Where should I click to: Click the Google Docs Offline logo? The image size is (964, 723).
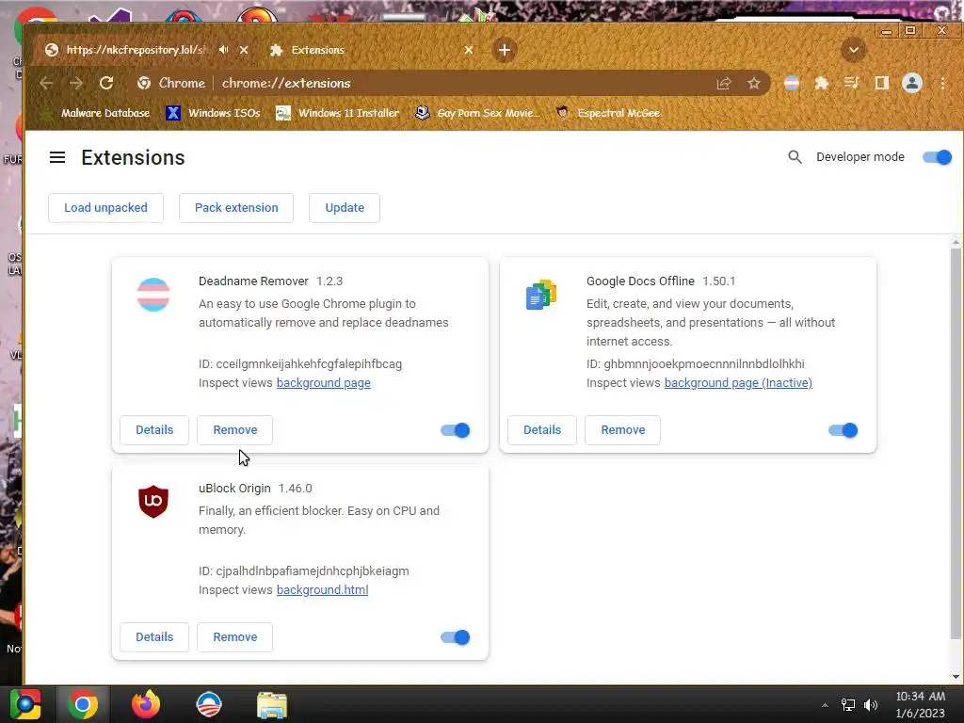coord(541,295)
